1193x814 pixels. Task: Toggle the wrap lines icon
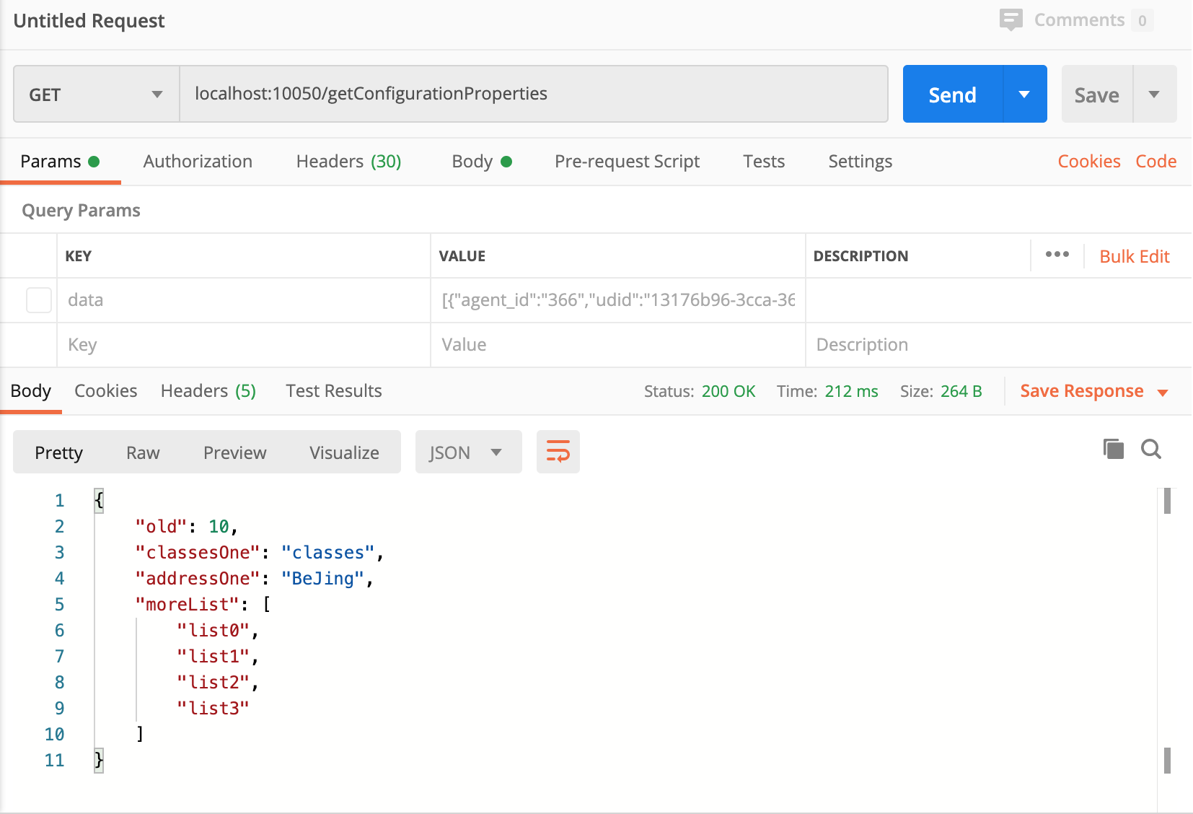pyautogui.click(x=558, y=452)
